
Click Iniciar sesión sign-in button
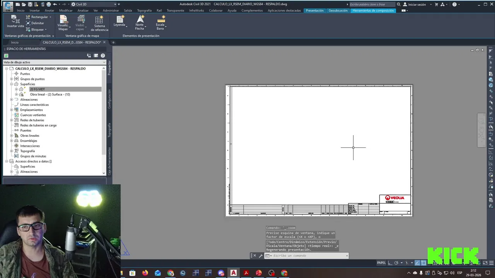point(415,4)
